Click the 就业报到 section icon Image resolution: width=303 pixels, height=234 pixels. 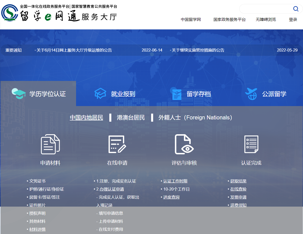click(100, 93)
